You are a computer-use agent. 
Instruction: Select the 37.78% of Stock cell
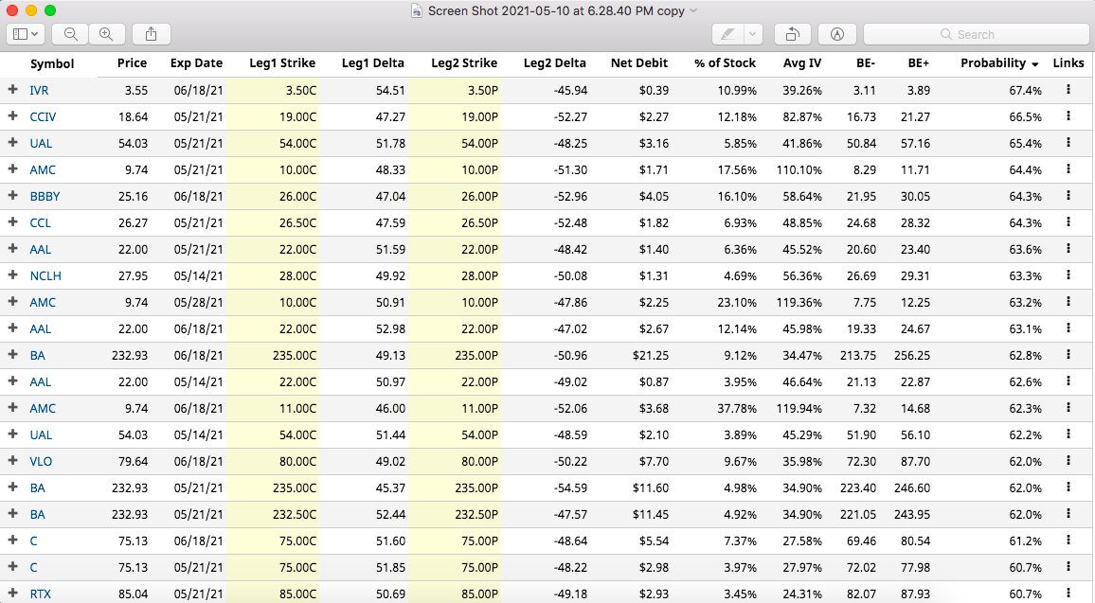(x=737, y=408)
